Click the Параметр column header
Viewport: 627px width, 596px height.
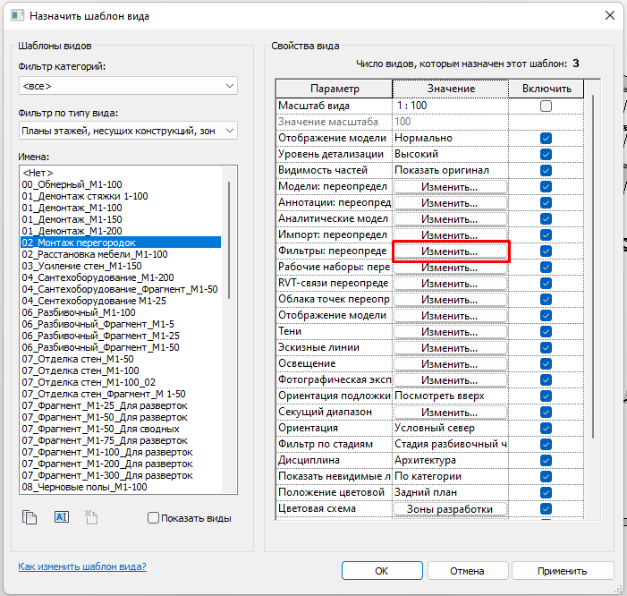[x=334, y=89]
